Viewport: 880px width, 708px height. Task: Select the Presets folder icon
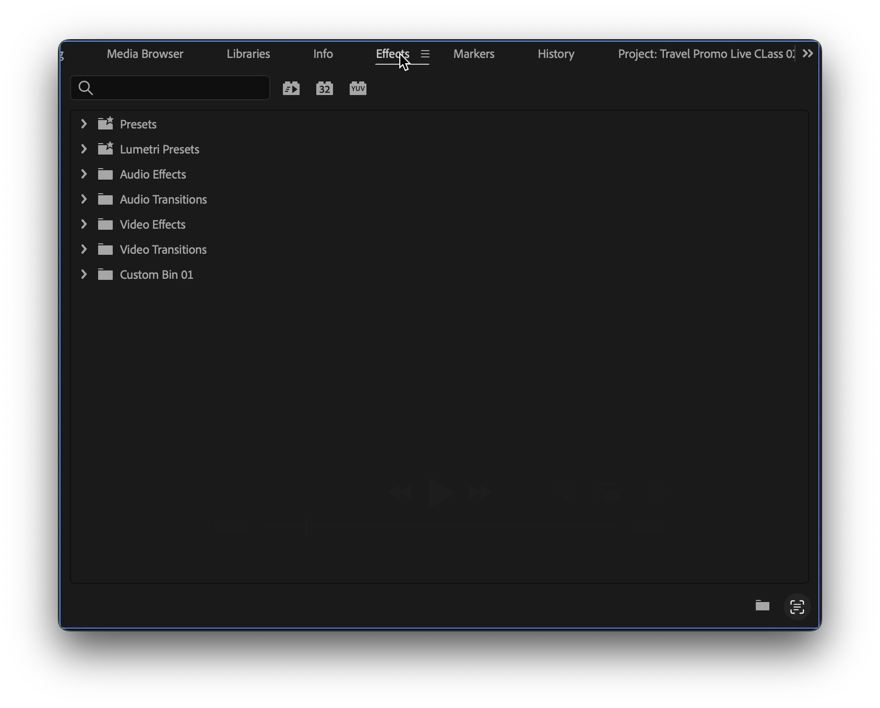(105, 124)
